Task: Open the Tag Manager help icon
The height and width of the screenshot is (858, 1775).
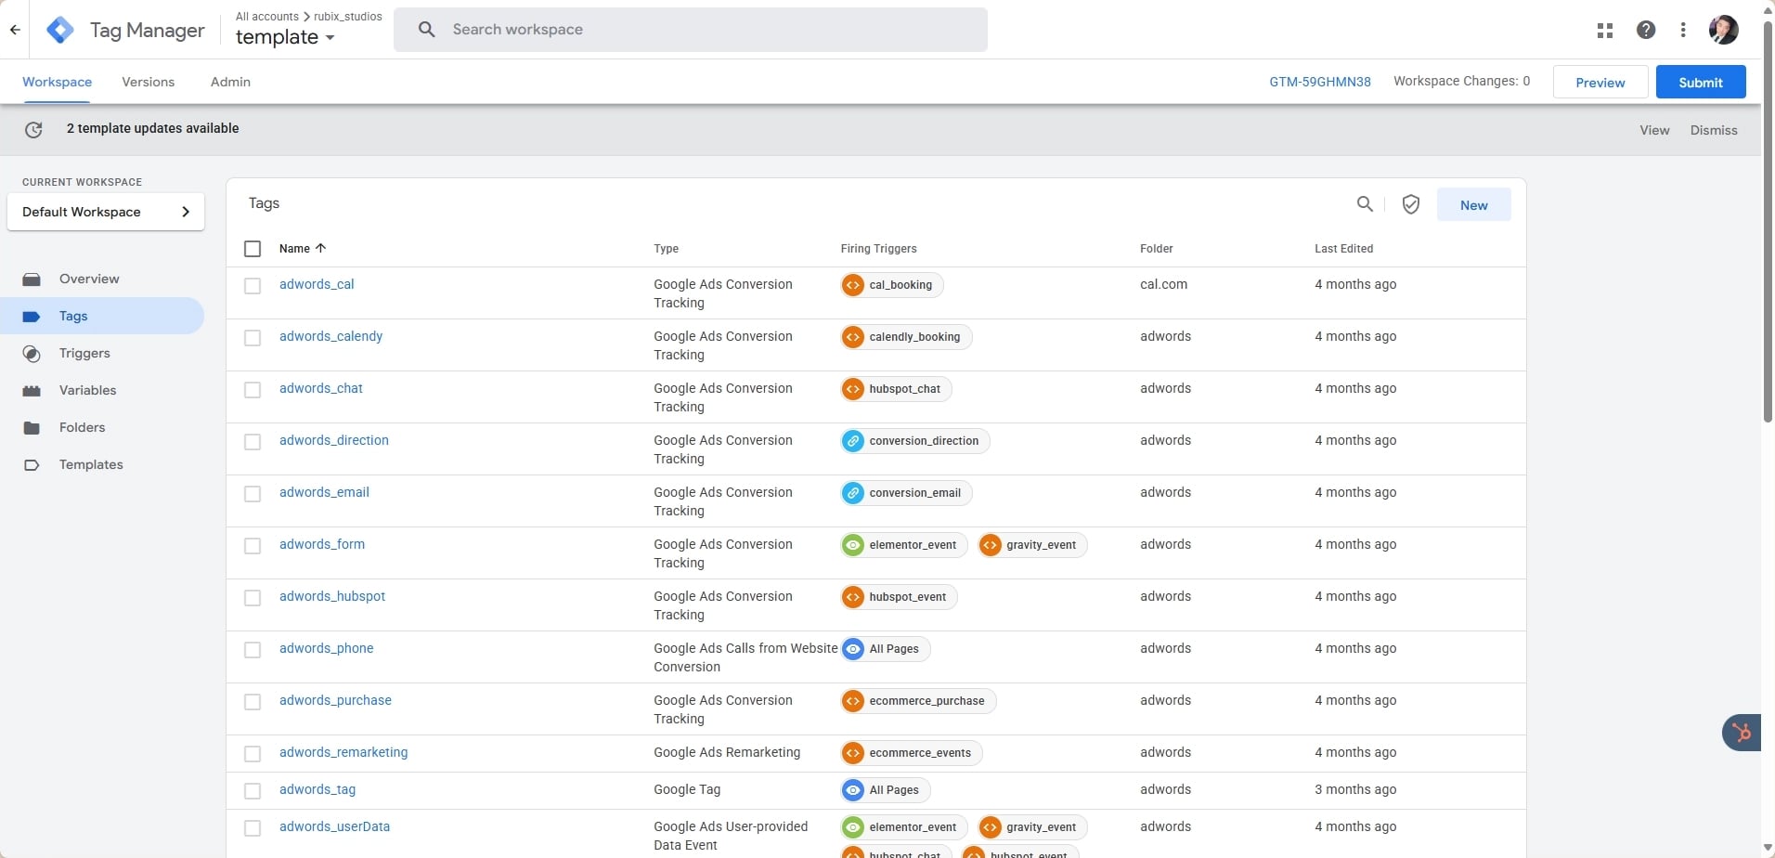Action: [x=1646, y=29]
